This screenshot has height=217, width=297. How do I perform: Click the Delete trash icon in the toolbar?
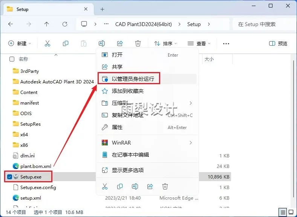(138, 44)
